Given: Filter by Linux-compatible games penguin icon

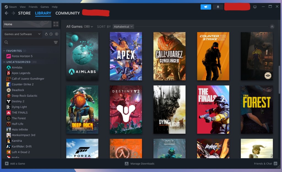Looking at the screenshot, I should point(46,34).
